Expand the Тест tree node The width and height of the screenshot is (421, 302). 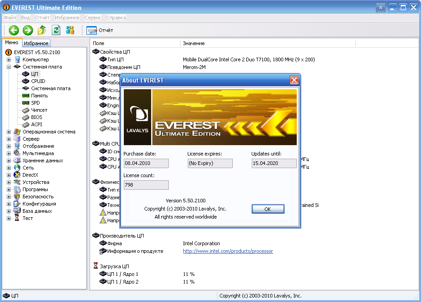point(9,218)
